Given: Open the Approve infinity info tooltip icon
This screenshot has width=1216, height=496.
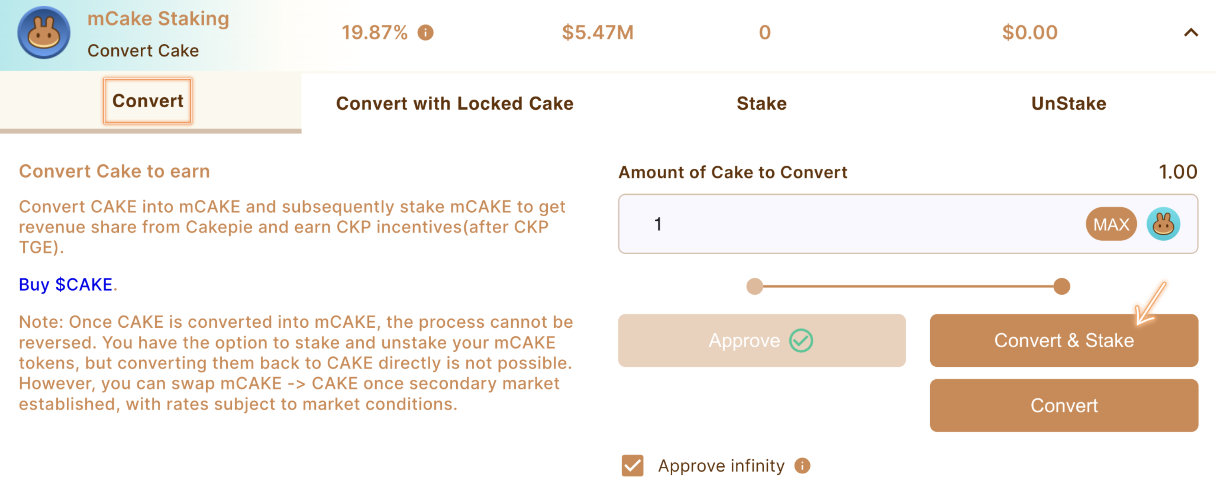Looking at the screenshot, I should (x=802, y=466).
